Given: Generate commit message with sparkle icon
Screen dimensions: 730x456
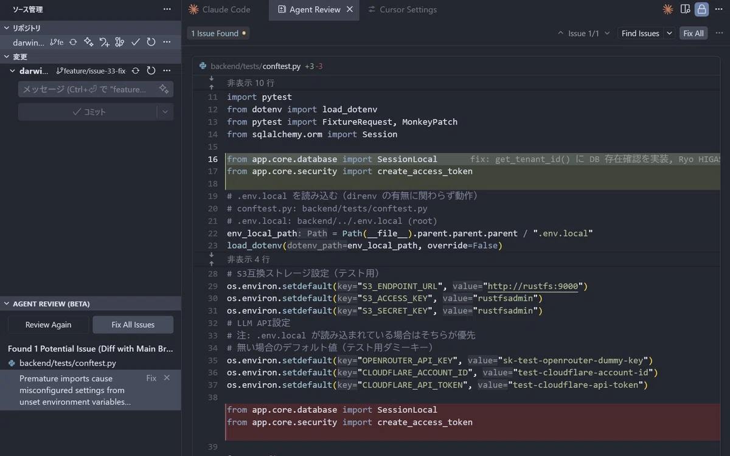Looking at the screenshot, I should (x=164, y=89).
